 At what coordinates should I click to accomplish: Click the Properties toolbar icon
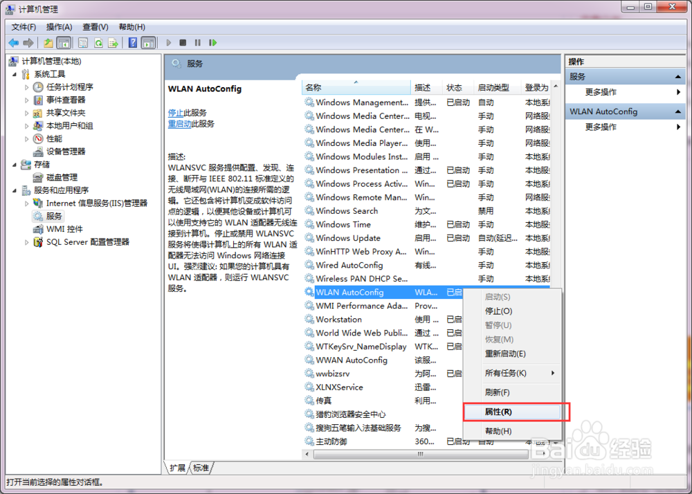83,43
